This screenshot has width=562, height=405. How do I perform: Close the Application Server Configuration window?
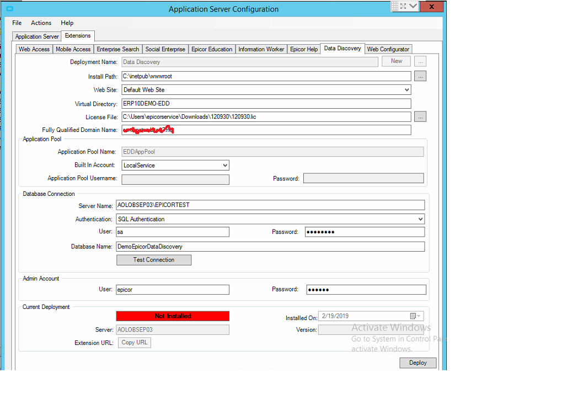point(431,7)
